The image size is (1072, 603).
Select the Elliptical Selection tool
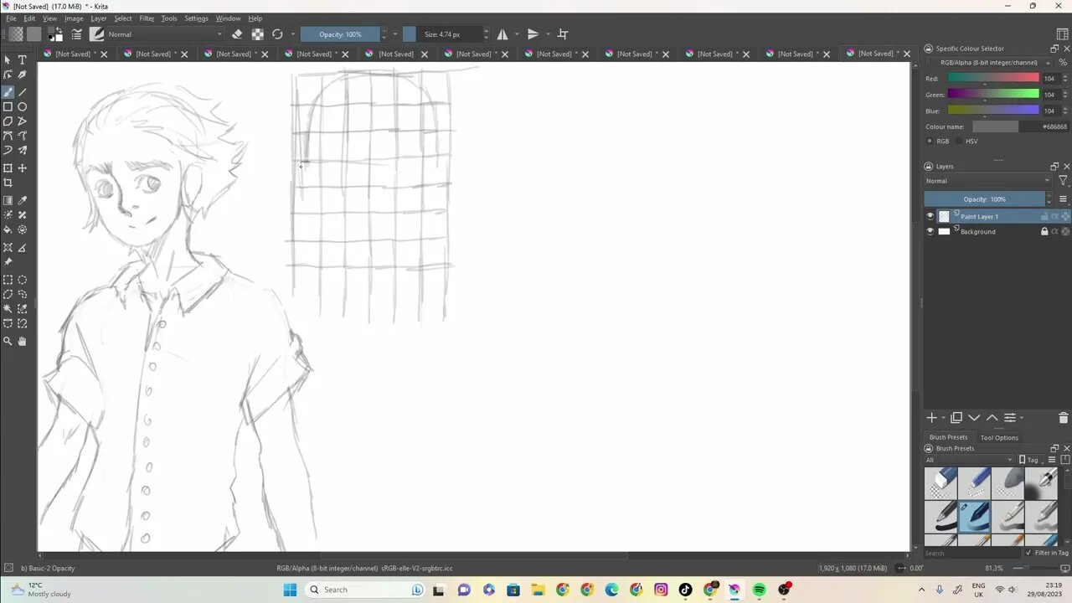click(x=23, y=280)
